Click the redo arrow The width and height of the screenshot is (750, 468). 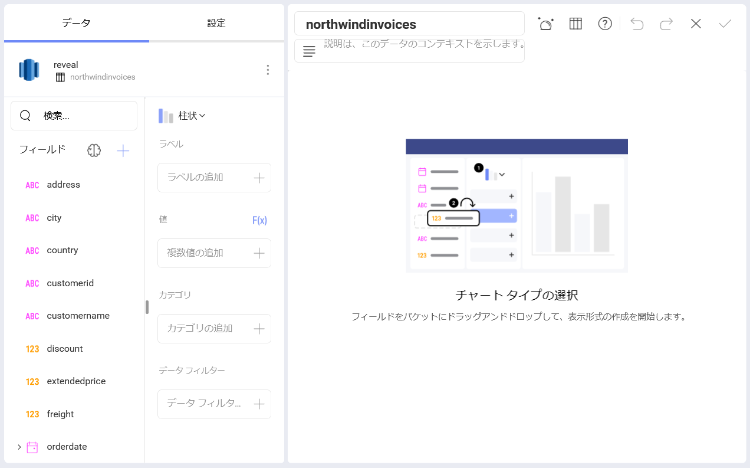click(666, 24)
